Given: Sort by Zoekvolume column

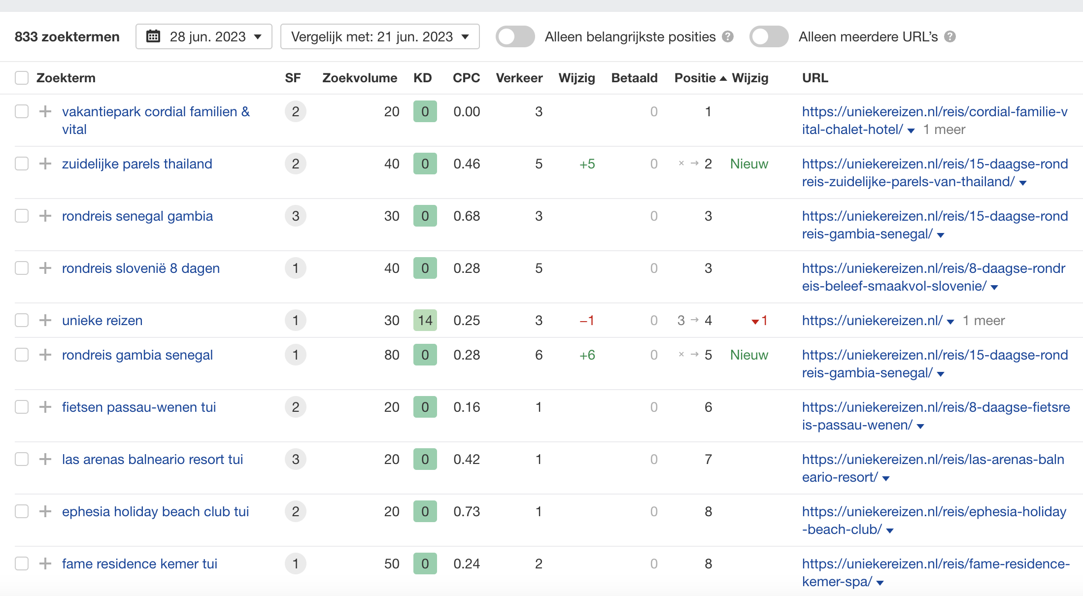Looking at the screenshot, I should [360, 78].
